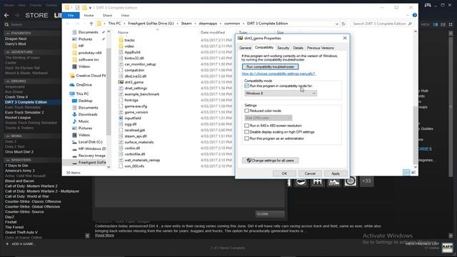Open STORE in Steam top navigation
Viewport: 457px width, 257px height.
36,15
